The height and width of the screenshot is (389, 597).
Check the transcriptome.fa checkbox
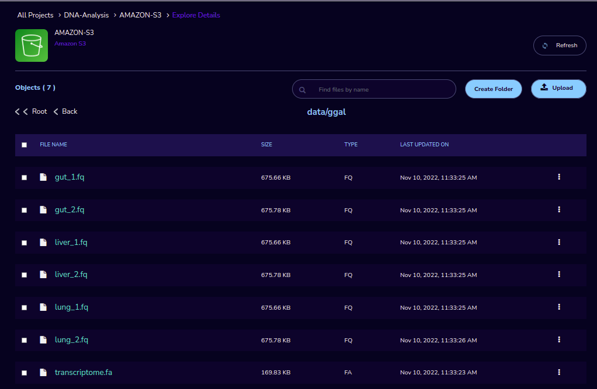coord(25,373)
